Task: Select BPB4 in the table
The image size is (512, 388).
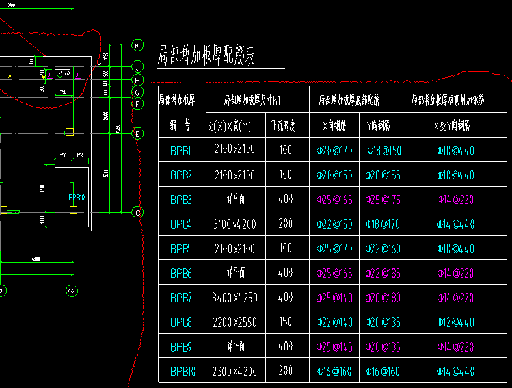Action: 181,224
